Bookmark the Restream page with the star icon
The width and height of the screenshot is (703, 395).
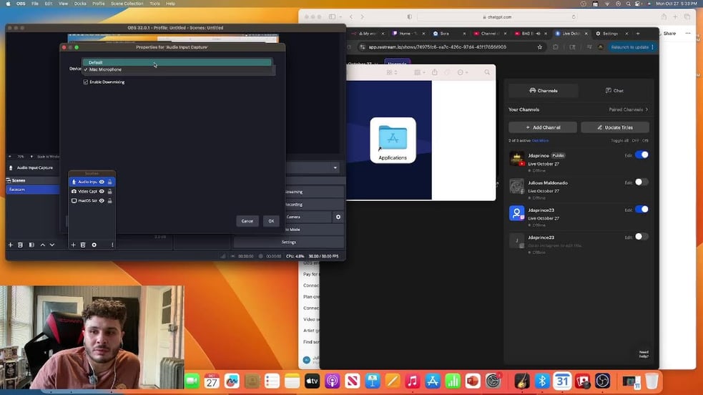[540, 47]
